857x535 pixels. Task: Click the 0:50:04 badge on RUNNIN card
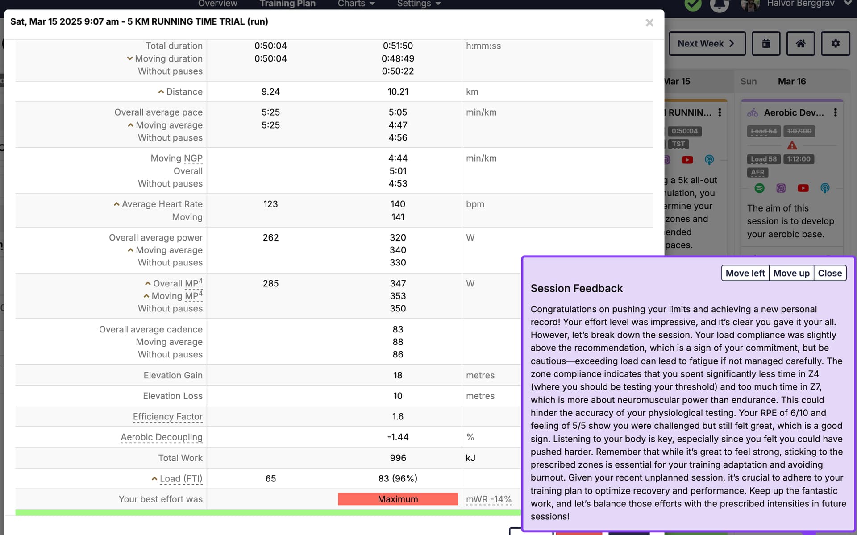click(684, 131)
